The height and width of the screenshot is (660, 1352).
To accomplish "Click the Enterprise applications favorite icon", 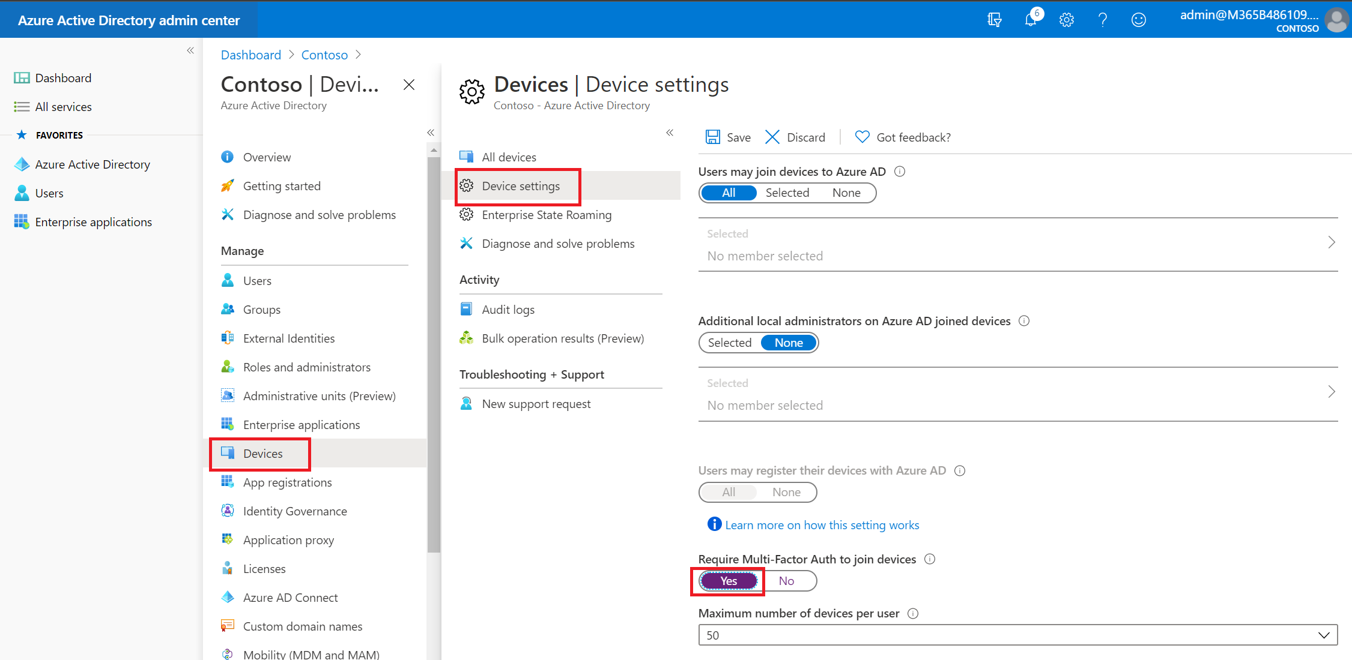I will (x=22, y=222).
